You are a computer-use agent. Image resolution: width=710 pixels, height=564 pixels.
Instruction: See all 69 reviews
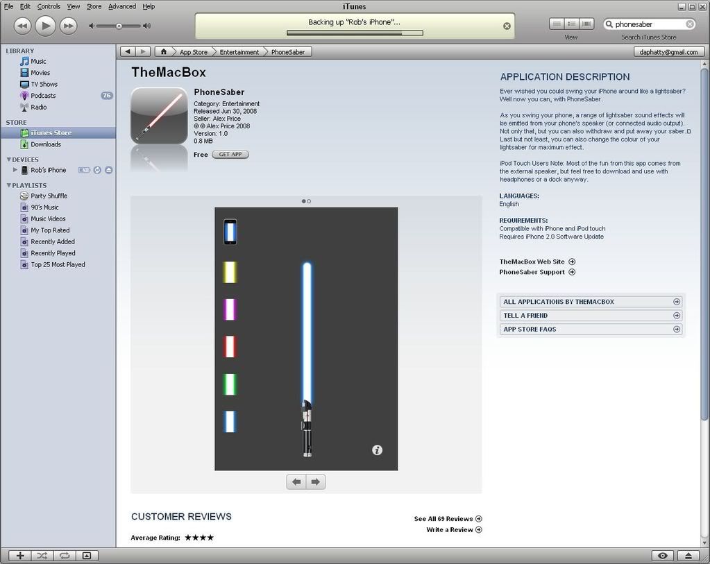(x=448, y=519)
